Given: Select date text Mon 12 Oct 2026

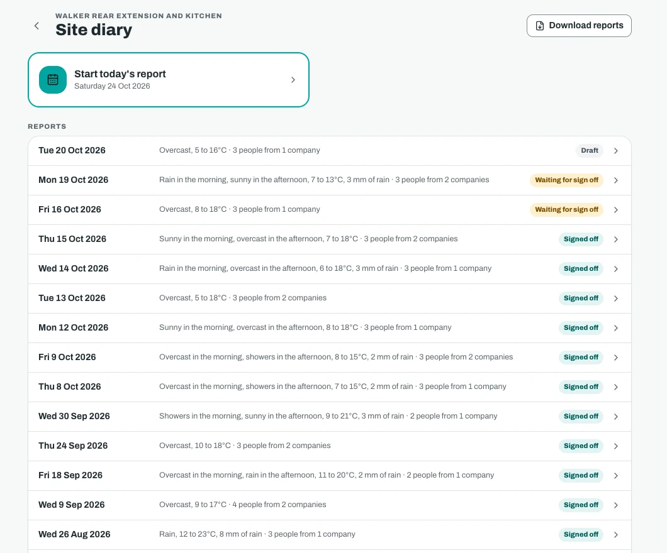Looking at the screenshot, I should (73, 327).
